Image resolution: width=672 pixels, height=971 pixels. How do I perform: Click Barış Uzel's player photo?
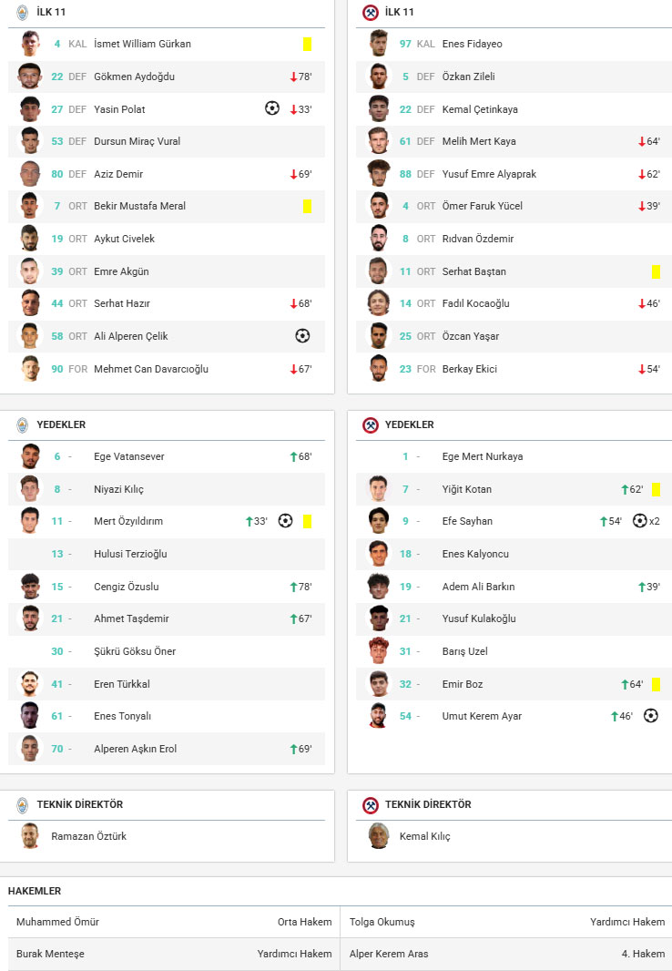(379, 651)
